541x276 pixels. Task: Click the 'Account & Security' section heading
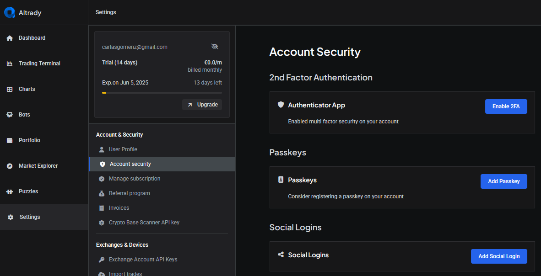coord(119,135)
